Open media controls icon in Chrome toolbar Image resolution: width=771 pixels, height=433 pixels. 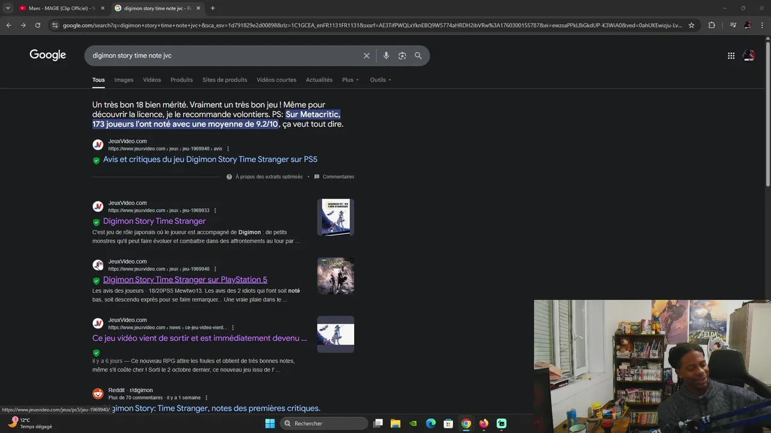pos(732,25)
